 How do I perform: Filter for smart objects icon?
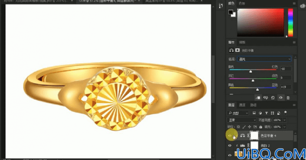279,113
